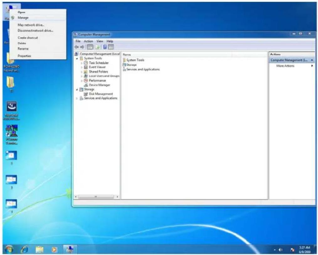Open Windows Explorer from the taskbar
318x255 pixels.
pos(39,250)
